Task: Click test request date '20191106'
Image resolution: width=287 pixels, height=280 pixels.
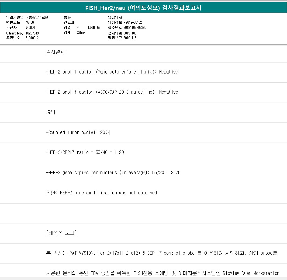Action: click(130, 33)
